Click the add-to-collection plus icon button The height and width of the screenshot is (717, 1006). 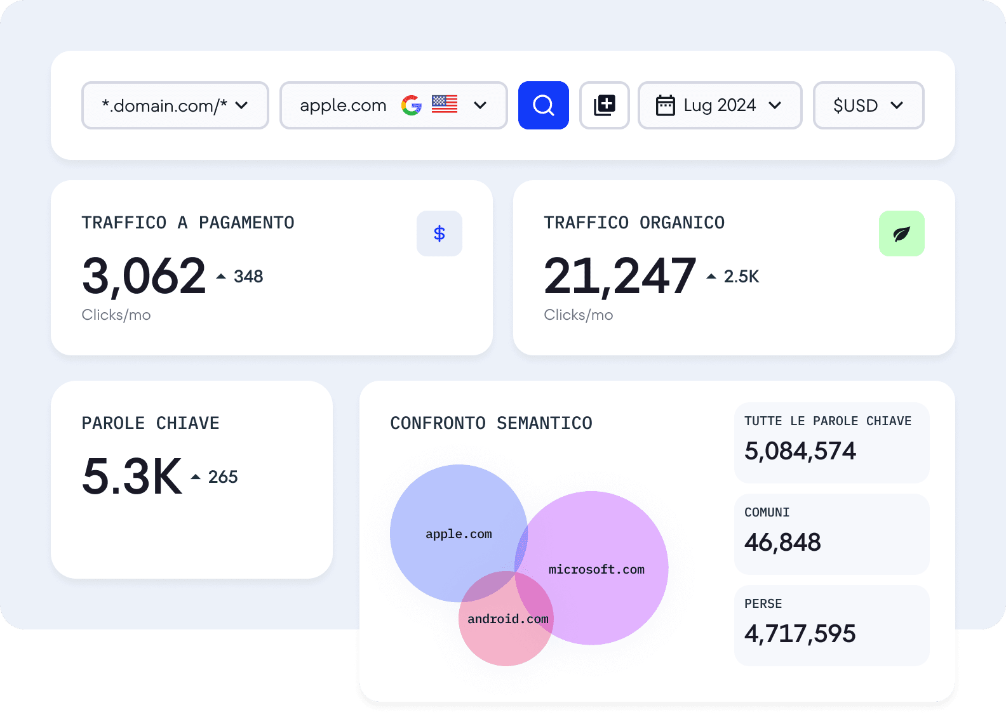[x=605, y=105]
